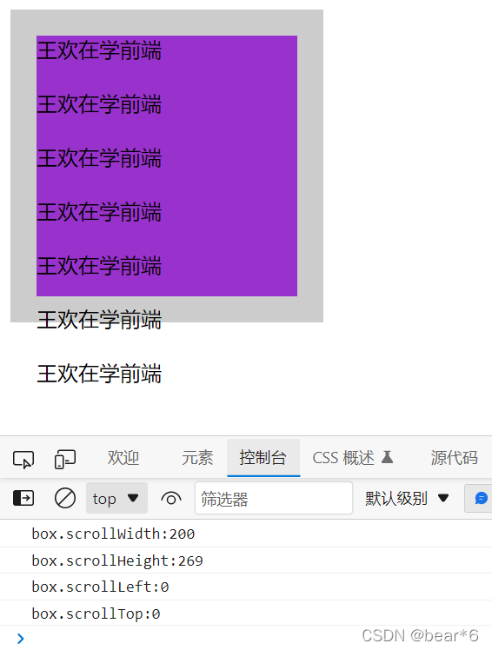Expand the 默认级别 log level dropdown
Image resolution: width=492 pixels, height=650 pixels.
(x=407, y=498)
